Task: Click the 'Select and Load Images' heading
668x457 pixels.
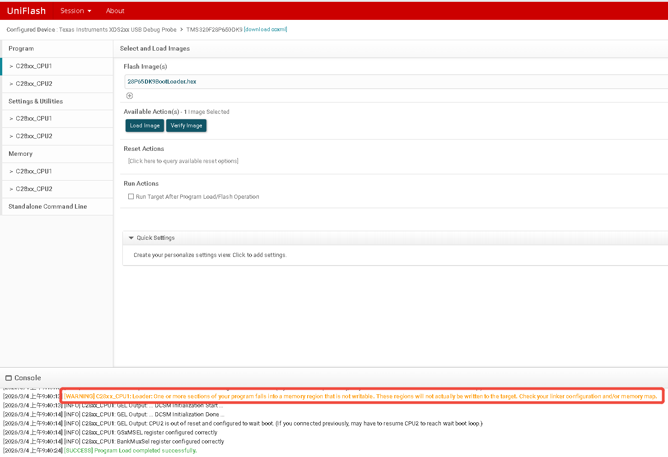Action: (x=155, y=49)
